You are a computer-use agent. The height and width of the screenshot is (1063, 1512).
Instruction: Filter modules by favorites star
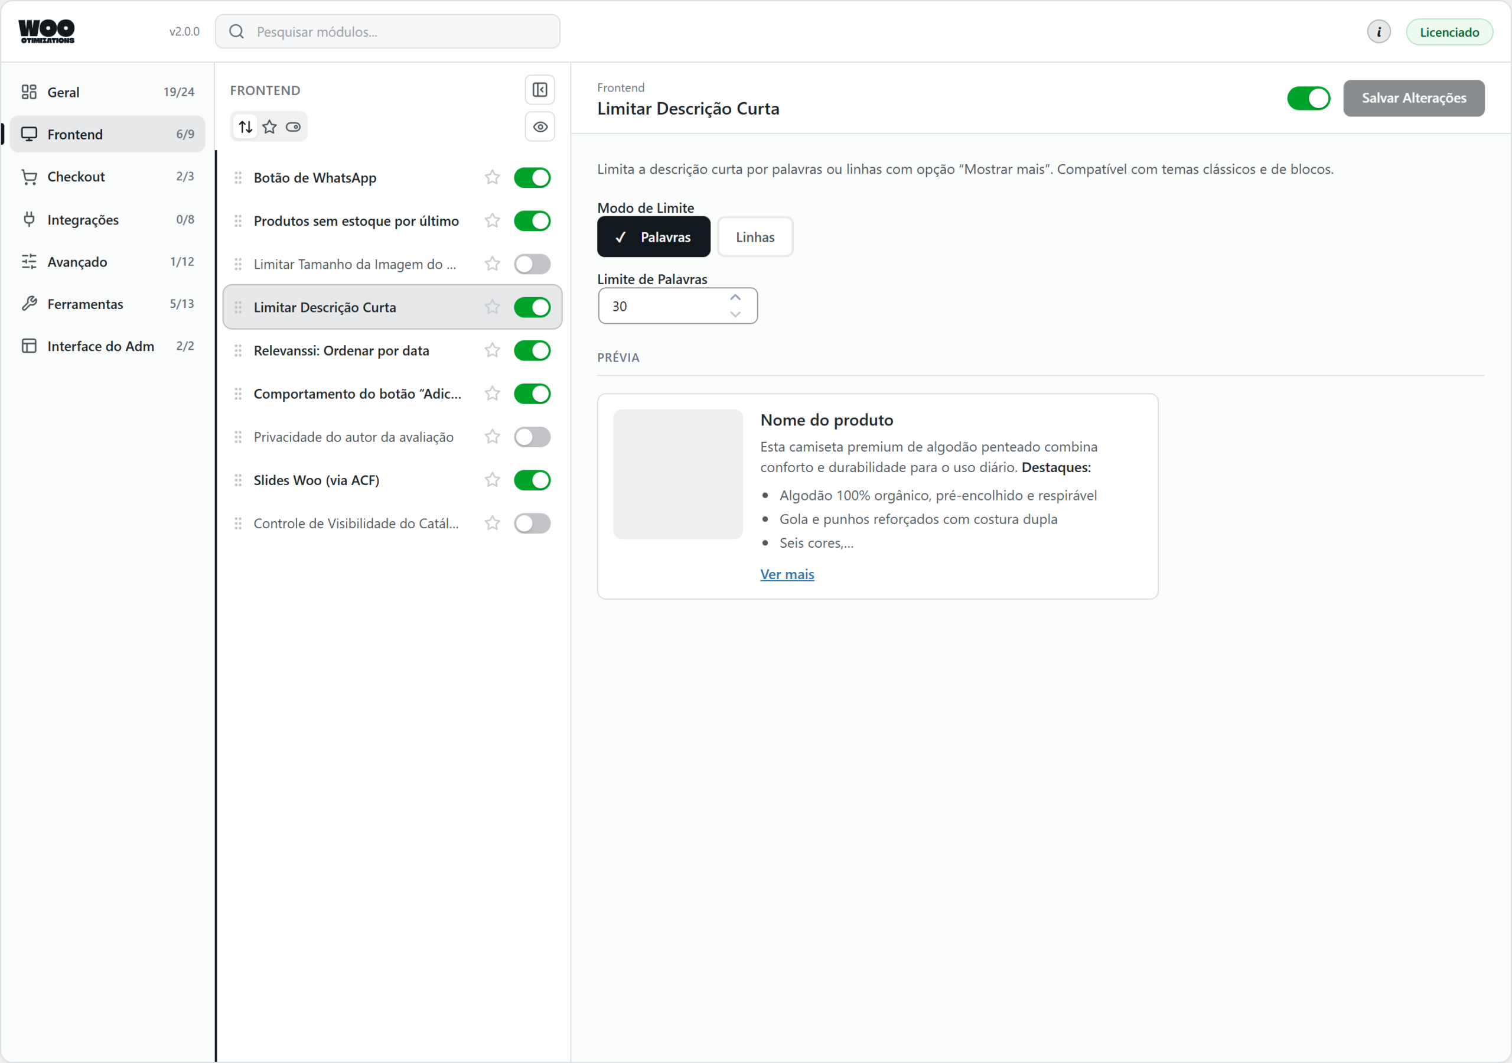coord(269,127)
